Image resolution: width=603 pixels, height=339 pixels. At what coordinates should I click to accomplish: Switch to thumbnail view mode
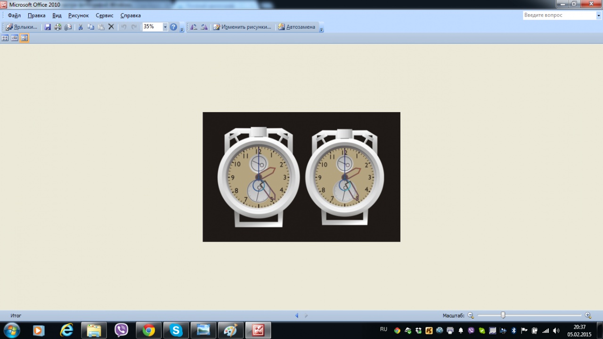coord(5,38)
